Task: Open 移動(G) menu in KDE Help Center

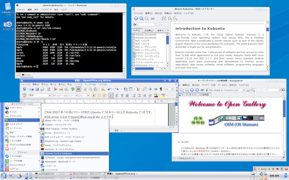Action: tap(168, 13)
